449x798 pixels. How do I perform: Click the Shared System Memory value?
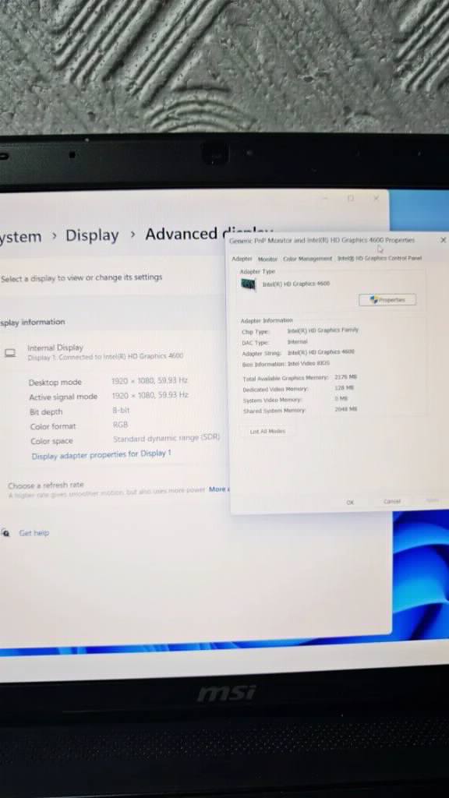tap(345, 408)
